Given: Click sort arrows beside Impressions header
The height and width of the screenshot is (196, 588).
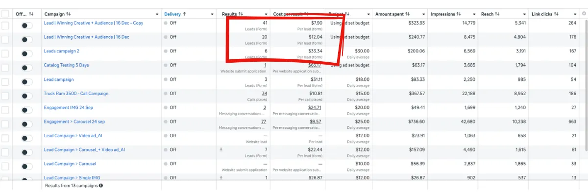Looking at the screenshot, I should point(458,14).
